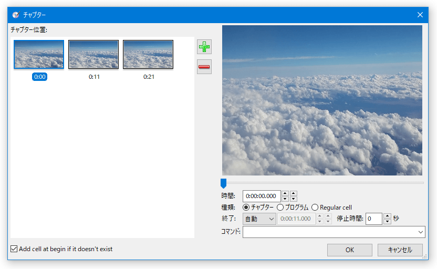Click the 0:11 chapter time label

pyautogui.click(x=94, y=77)
